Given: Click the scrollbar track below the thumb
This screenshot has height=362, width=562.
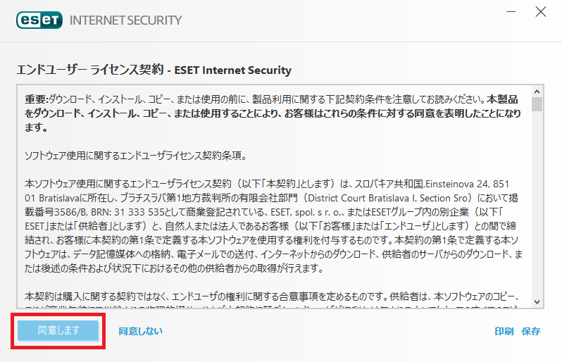Looking at the screenshot, I should [537, 204].
